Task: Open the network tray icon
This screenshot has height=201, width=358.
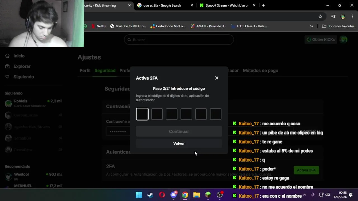Action: (321, 195)
